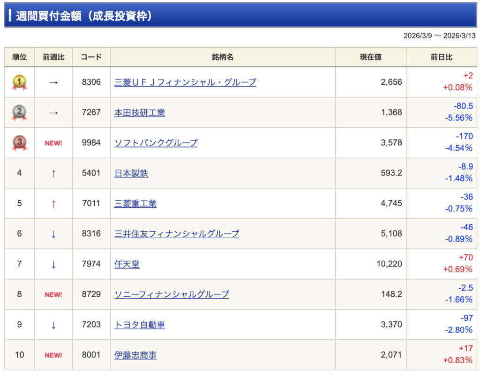The image size is (480, 374).
Task: Open the 本田技研工業 stock page
Action: click(x=140, y=113)
